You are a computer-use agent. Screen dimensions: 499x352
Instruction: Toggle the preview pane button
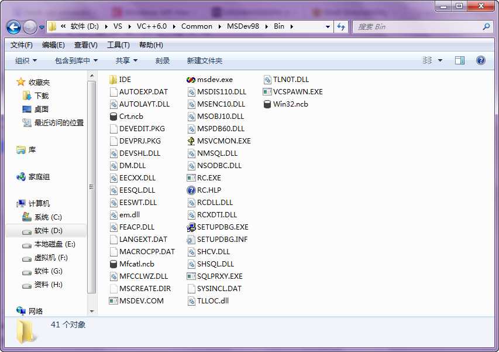click(460, 60)
